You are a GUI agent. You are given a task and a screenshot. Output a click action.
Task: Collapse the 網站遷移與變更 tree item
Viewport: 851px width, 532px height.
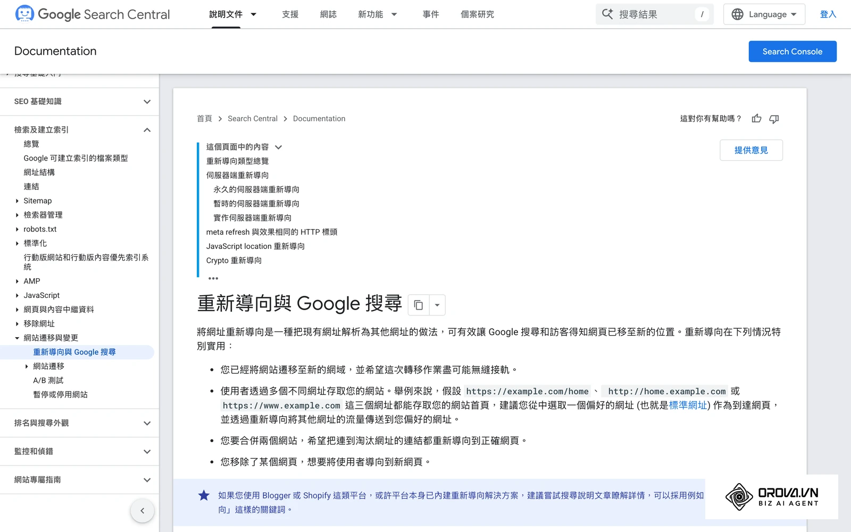[x=17, y=338]
